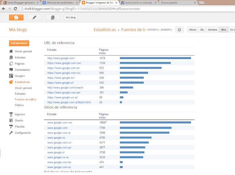Click the date range 27/07/2013 – 25/08/2013
The height and width of the screenshot is (175, 235).
tap(159, 30)
